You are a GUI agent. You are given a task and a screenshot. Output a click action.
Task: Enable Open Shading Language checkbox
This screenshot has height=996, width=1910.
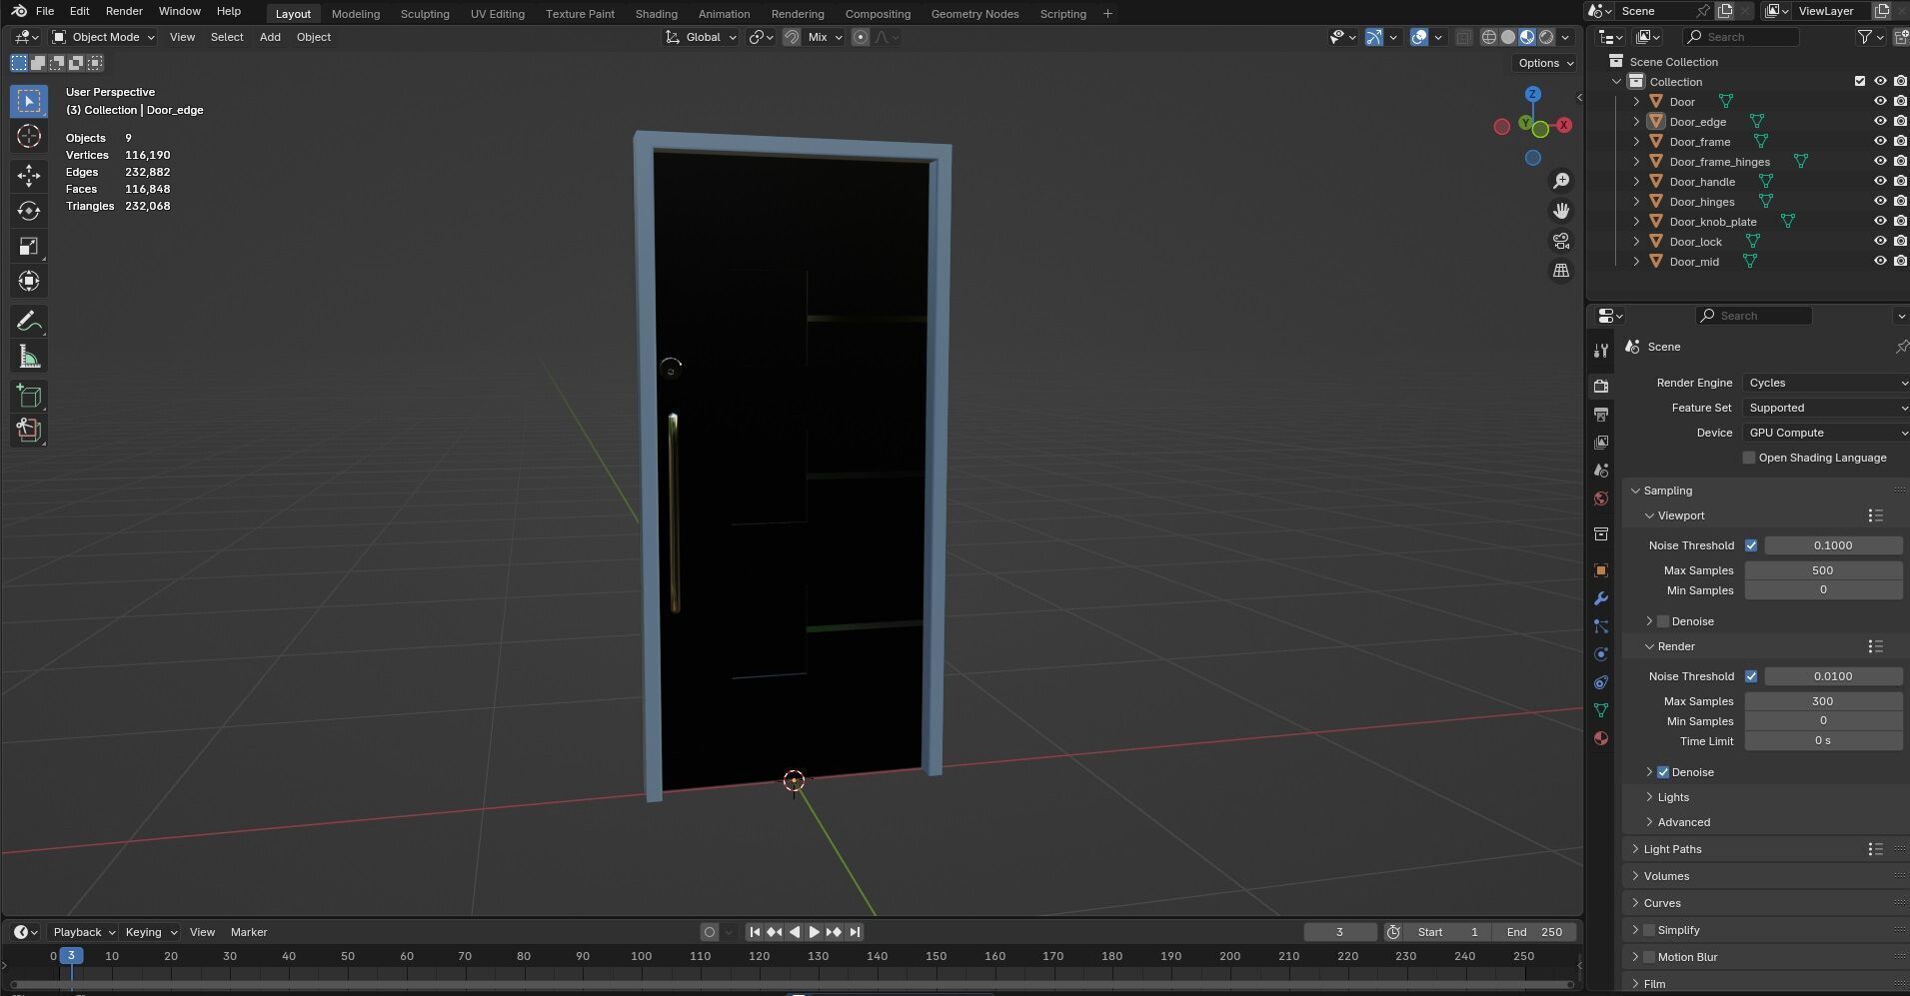click(x=1749, y=458)
